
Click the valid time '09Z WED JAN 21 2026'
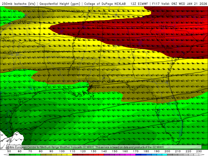189,4
